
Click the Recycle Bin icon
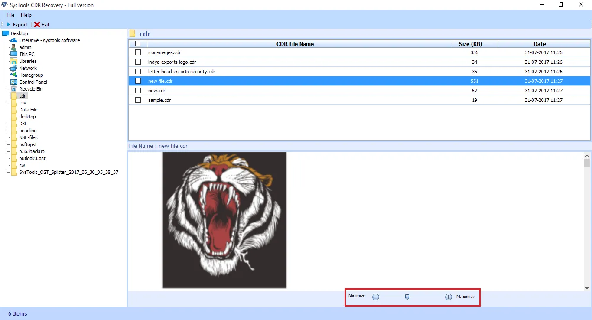[x=14, y=89]
